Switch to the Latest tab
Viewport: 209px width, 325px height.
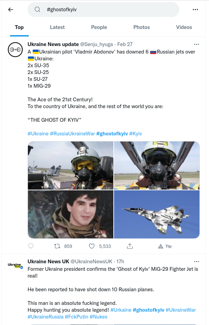click(x=57, y=27)
